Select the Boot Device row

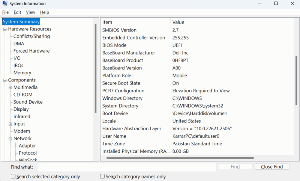pyautogui.click(x=197, y=113)
